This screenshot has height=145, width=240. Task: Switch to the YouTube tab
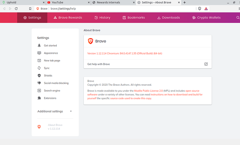[68, 2]
